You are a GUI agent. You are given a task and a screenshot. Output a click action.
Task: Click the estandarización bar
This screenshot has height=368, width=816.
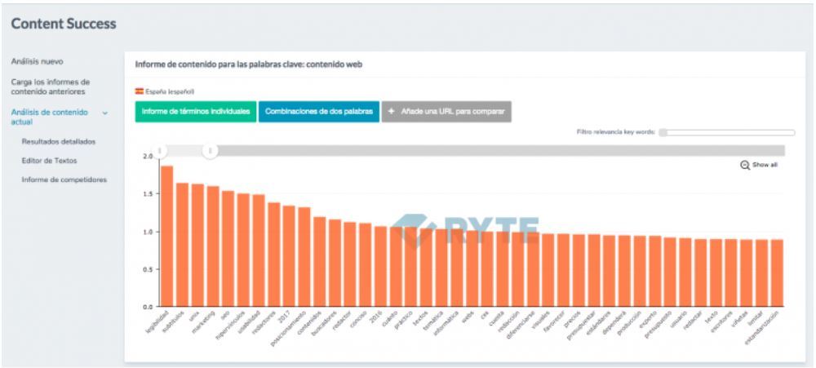(777, 273)
